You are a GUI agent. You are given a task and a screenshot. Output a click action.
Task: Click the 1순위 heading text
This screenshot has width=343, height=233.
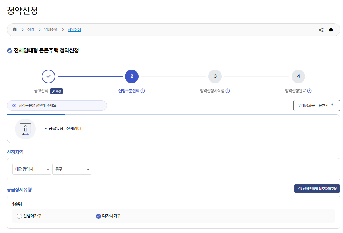point(17,204)
